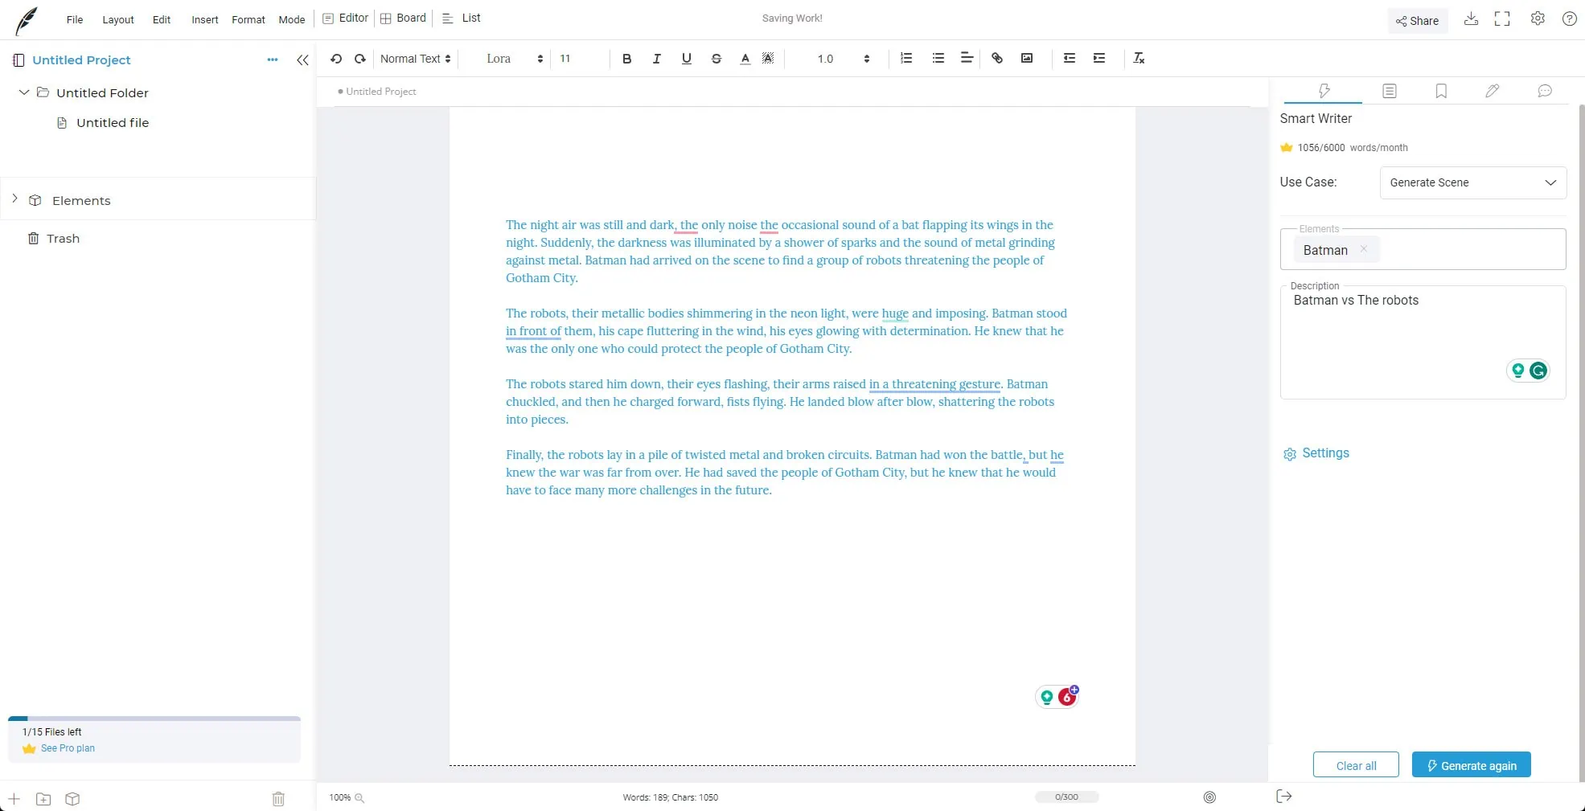Open the bookmark panel tab
The image size is (1585, 811).
click(1441, 91)
